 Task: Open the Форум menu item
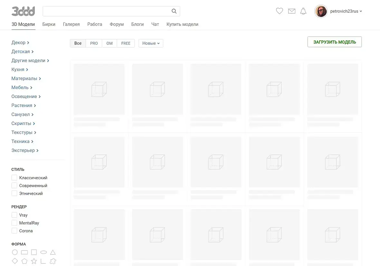click(x=117, y=24)
